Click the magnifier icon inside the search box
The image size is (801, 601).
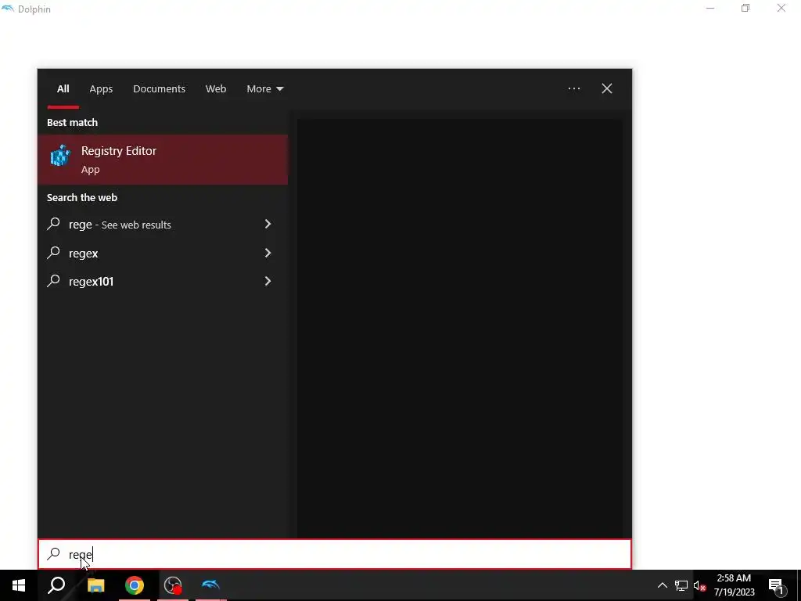[54, 554]
